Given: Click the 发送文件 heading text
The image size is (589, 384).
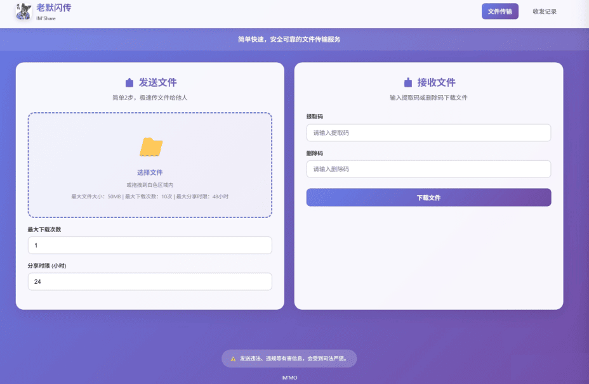Looking at the screenshot, I should [158, 82].
